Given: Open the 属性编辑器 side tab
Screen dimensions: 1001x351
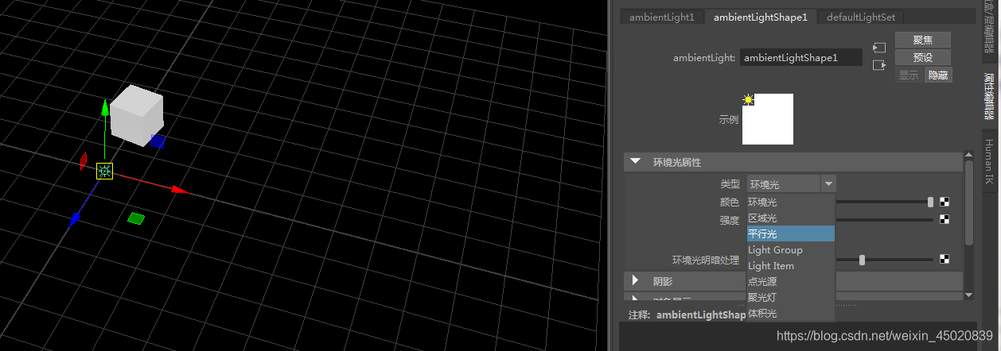Looking at the screenshot, I should click(989, 95).
